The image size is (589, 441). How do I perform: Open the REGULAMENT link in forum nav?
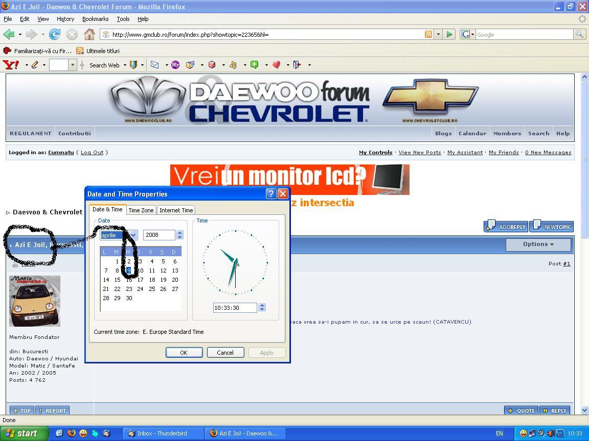coord(31,134)
